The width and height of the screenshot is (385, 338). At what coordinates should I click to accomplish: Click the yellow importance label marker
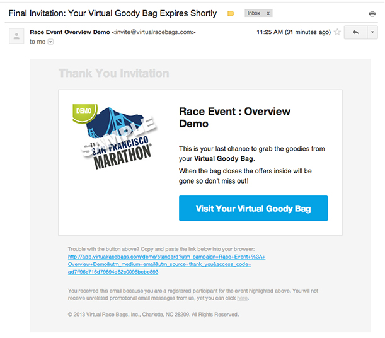231,13
